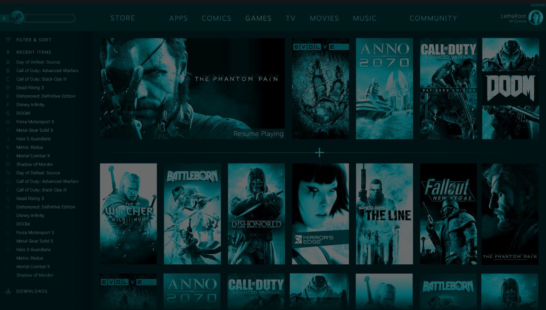Viewport: 546px width, 310px height.
Task: Open the portrait Phantom Pain cover beside Fallout
Action: tap(510, 214)
